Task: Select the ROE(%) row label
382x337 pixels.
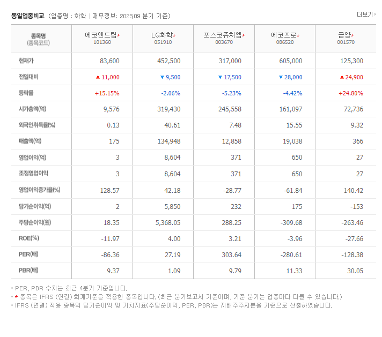Action: (29, 238)
